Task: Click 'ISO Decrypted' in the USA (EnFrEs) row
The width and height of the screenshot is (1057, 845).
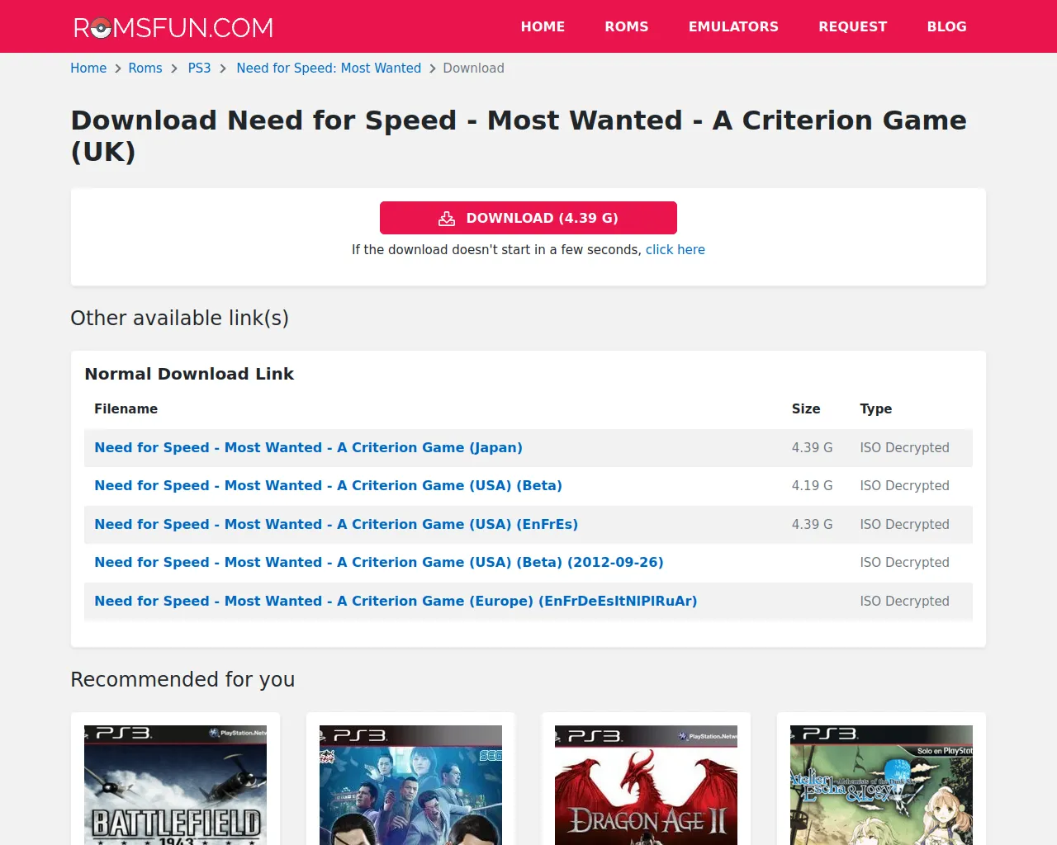Action: tap(904, 525)
